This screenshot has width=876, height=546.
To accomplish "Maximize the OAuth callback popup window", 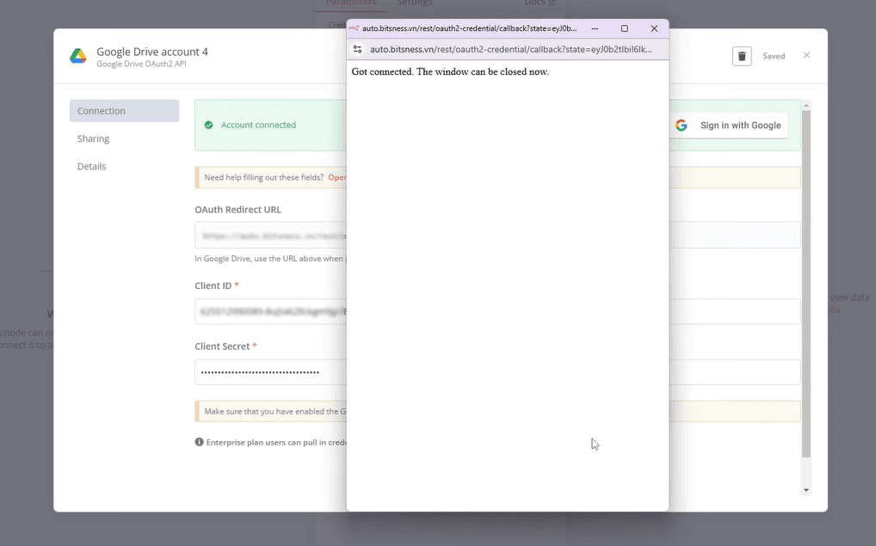I will coord(625,28).
